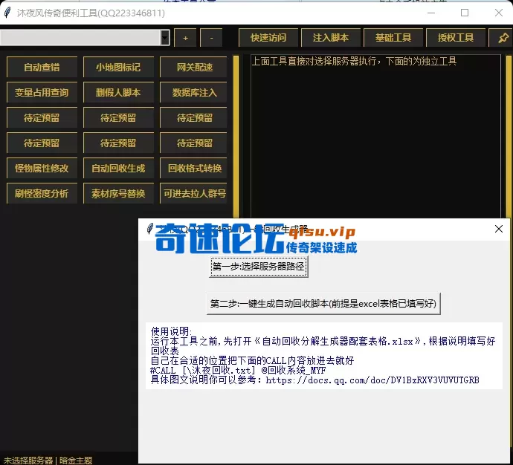The height and width of the screenshot is (465, 513).
Task: Click 第一步:选择服务器路径 button
Action: click(x=259, y=267)
